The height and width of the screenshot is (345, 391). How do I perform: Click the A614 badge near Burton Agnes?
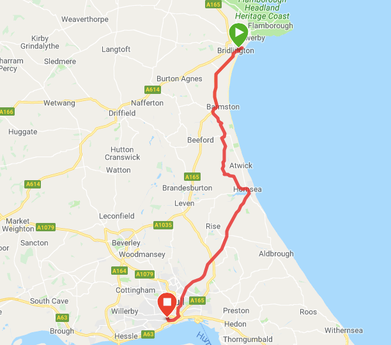click(x=153, y=89)
